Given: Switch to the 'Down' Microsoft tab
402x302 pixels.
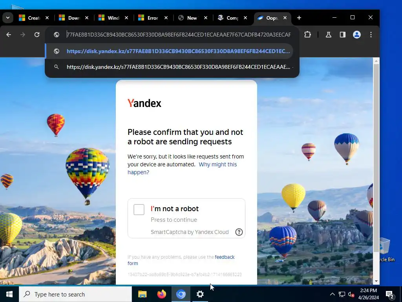Looking at the screenshot, I should (69, 18).
